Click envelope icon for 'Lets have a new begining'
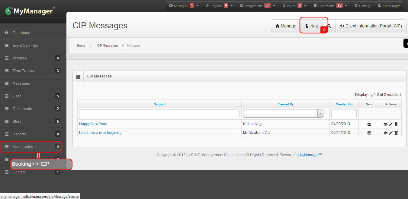This screenshot has height=199, width=408. click(x=369, y=133)
